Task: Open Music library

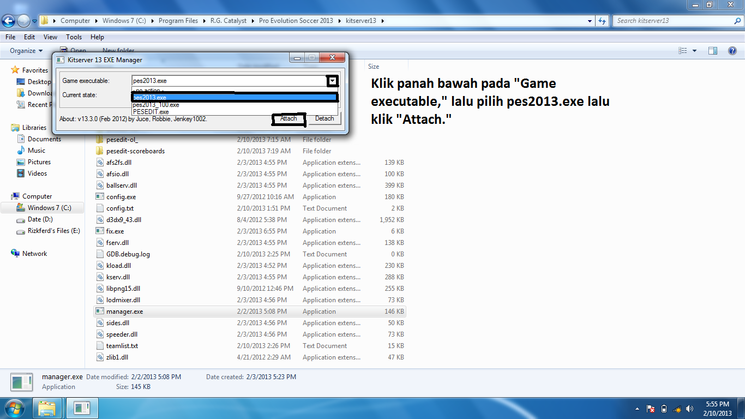Action: 37,151
